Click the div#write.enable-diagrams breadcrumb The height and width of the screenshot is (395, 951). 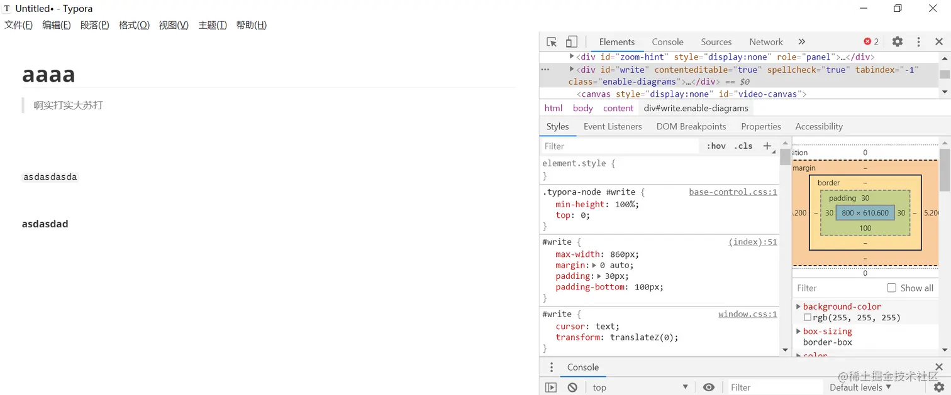[696, 108]
